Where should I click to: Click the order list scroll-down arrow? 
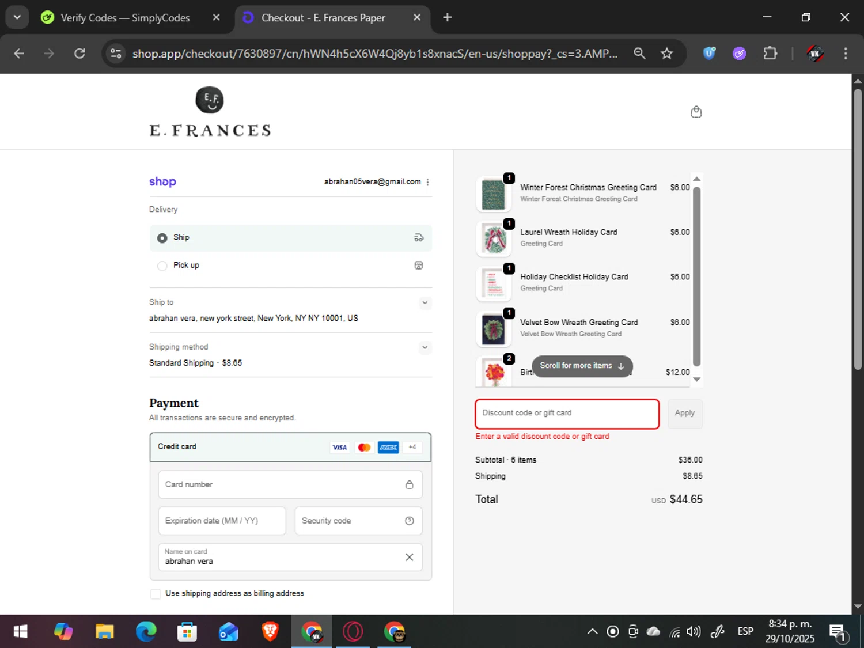click(x=696, y=379)
